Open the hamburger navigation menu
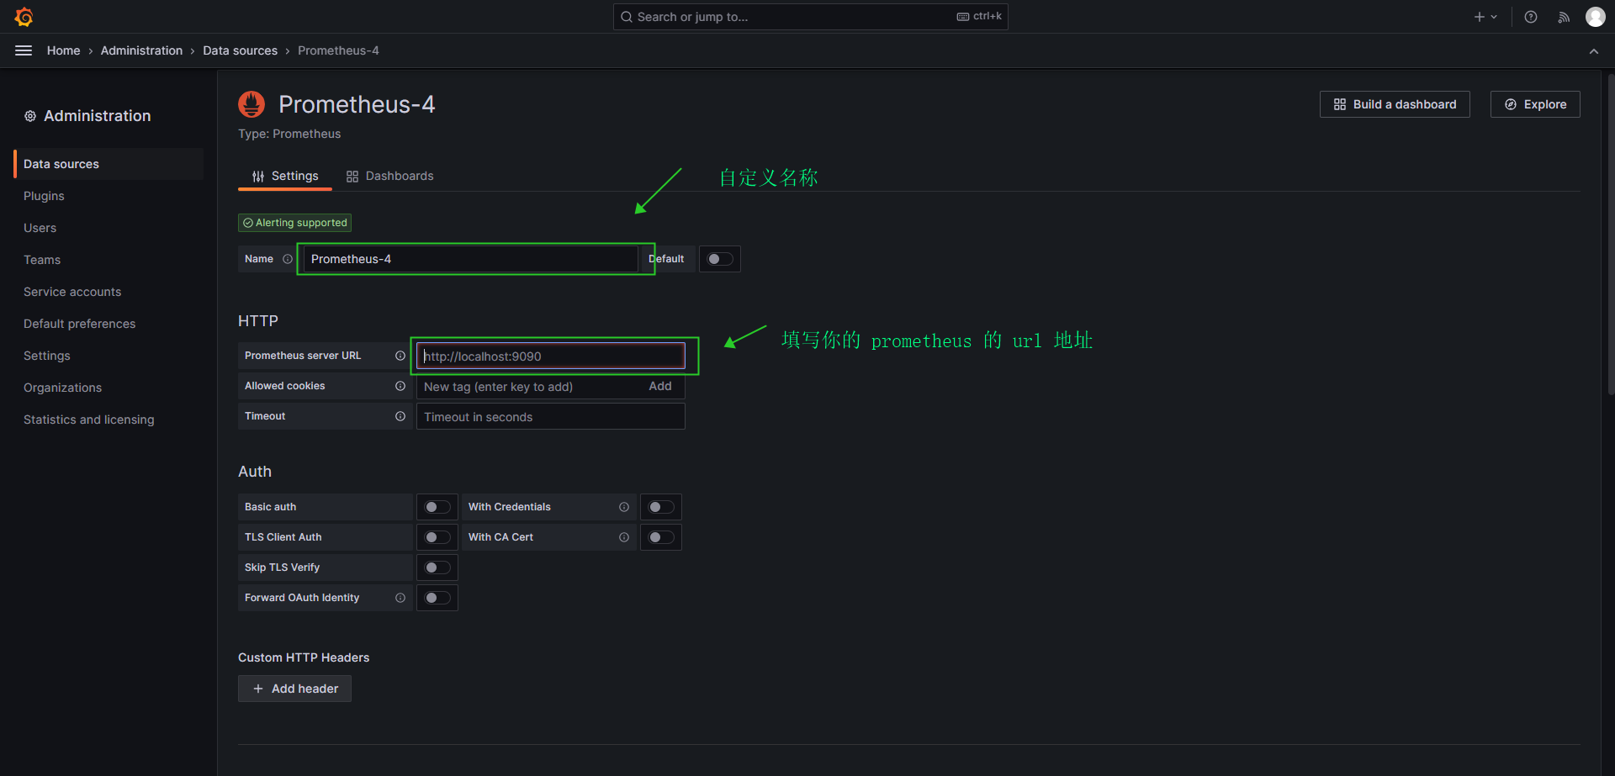 pos(24,50)
